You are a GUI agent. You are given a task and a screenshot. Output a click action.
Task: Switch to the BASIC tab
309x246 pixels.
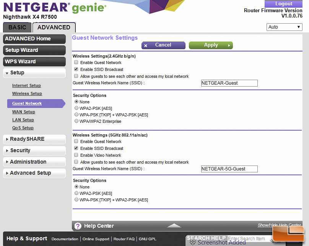point(17,27)
